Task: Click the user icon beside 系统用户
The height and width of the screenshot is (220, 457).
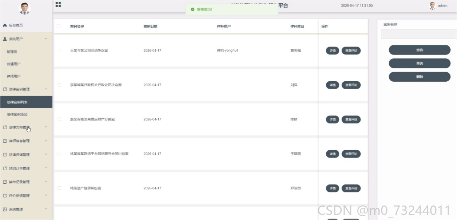Action: (x=5, y=39)
